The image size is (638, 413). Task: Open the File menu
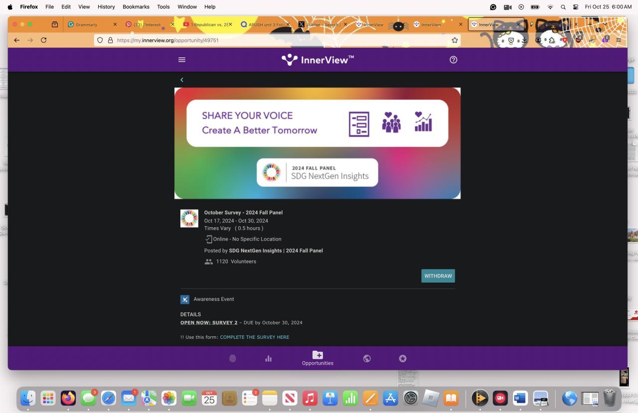[x=49, y=7]
